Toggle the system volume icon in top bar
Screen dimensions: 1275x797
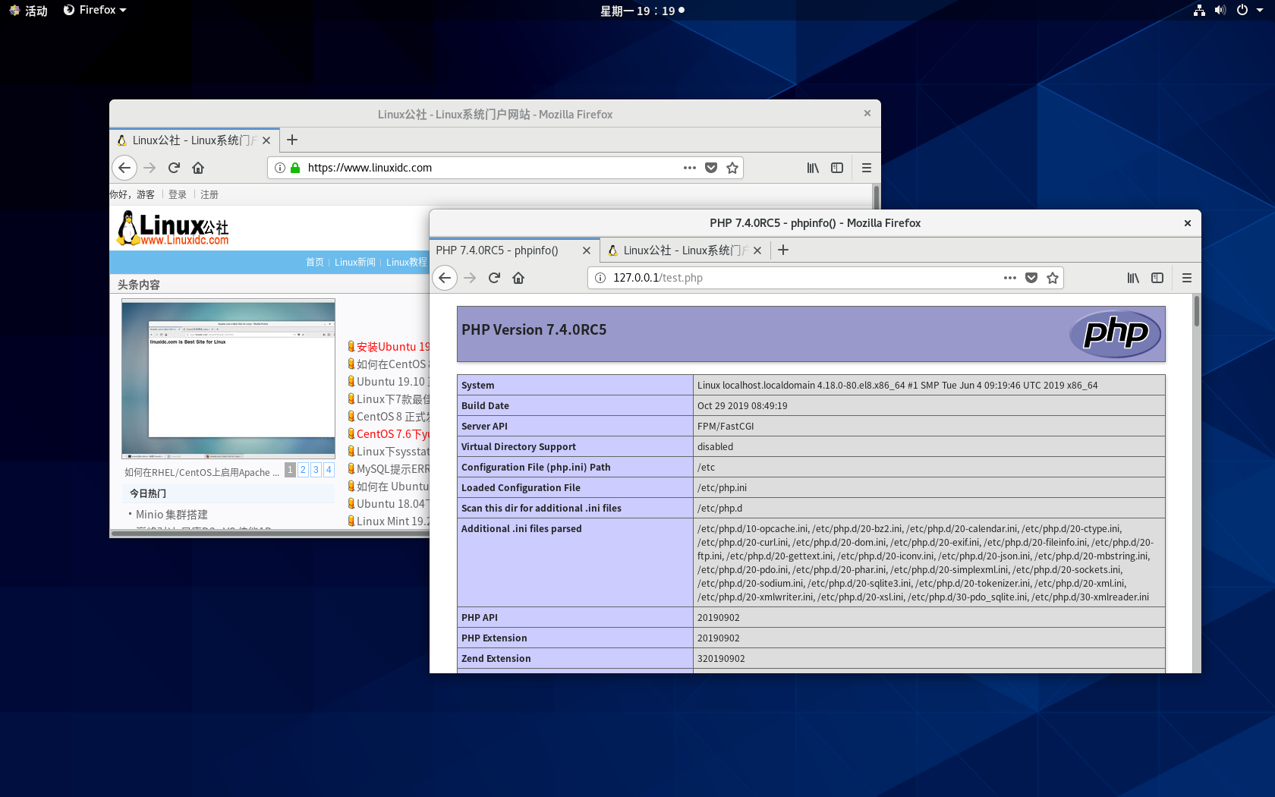[x=1220, y=10]
